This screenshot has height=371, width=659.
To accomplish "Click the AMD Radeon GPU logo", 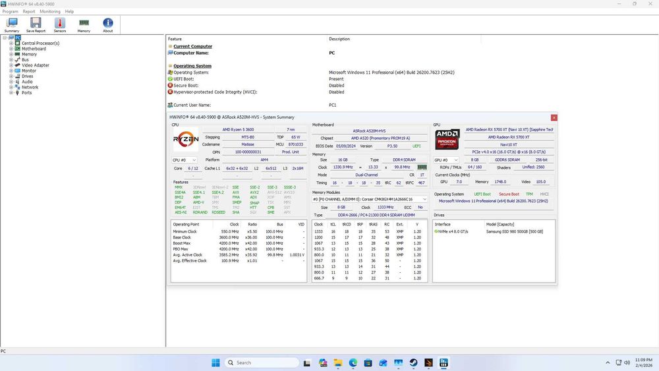I will [447, 140].
